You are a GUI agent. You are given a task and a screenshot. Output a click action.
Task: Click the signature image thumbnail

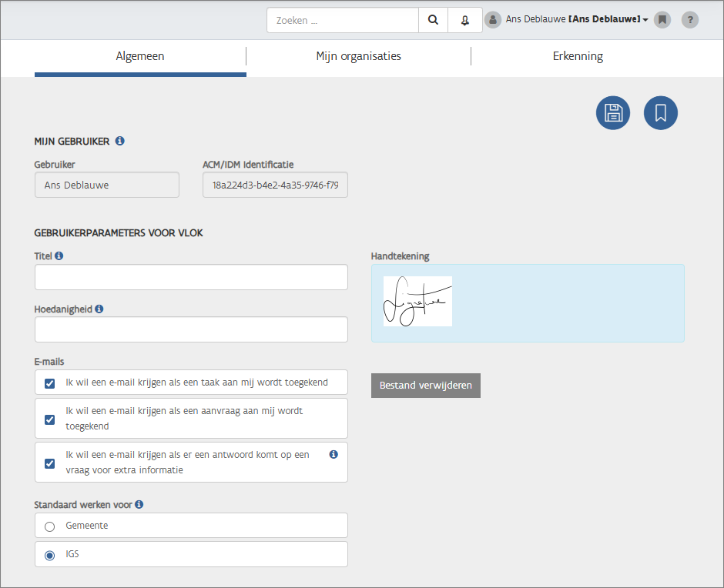pyautogui.click(x=417, y=301)
